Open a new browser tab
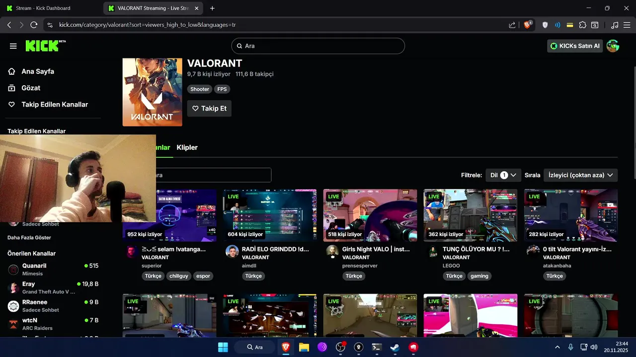Screen dimensions: 636x357 coord(213,8)
